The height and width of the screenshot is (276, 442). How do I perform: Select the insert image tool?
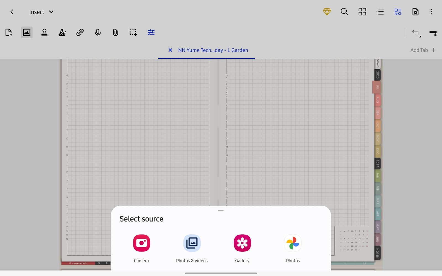point(27,32)
